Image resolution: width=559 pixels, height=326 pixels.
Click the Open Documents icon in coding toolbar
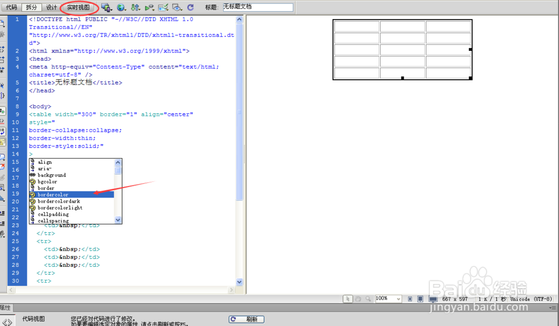point(2,24)
